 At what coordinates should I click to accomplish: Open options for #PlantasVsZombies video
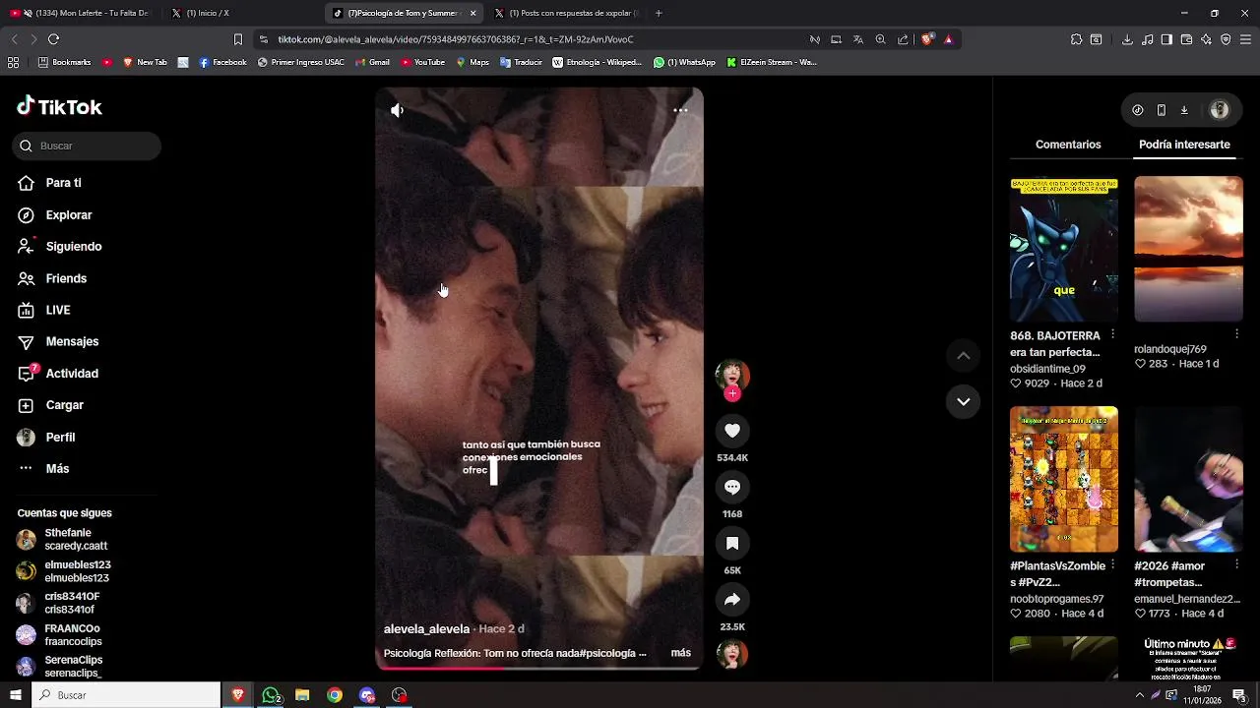tap(1112, 564)
